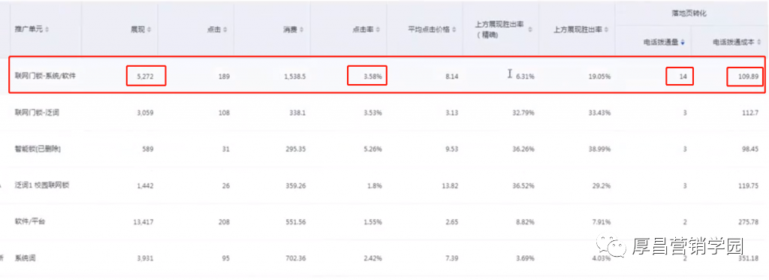The width and height of the screenshot is (769, 280).
Task: Select click rate 1.8%
Action: (x=375, y=185)
